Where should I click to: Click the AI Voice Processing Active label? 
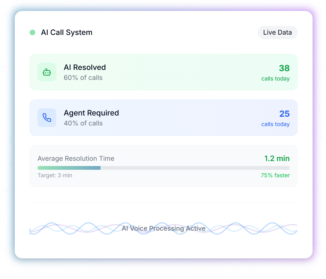pos(163,228)
